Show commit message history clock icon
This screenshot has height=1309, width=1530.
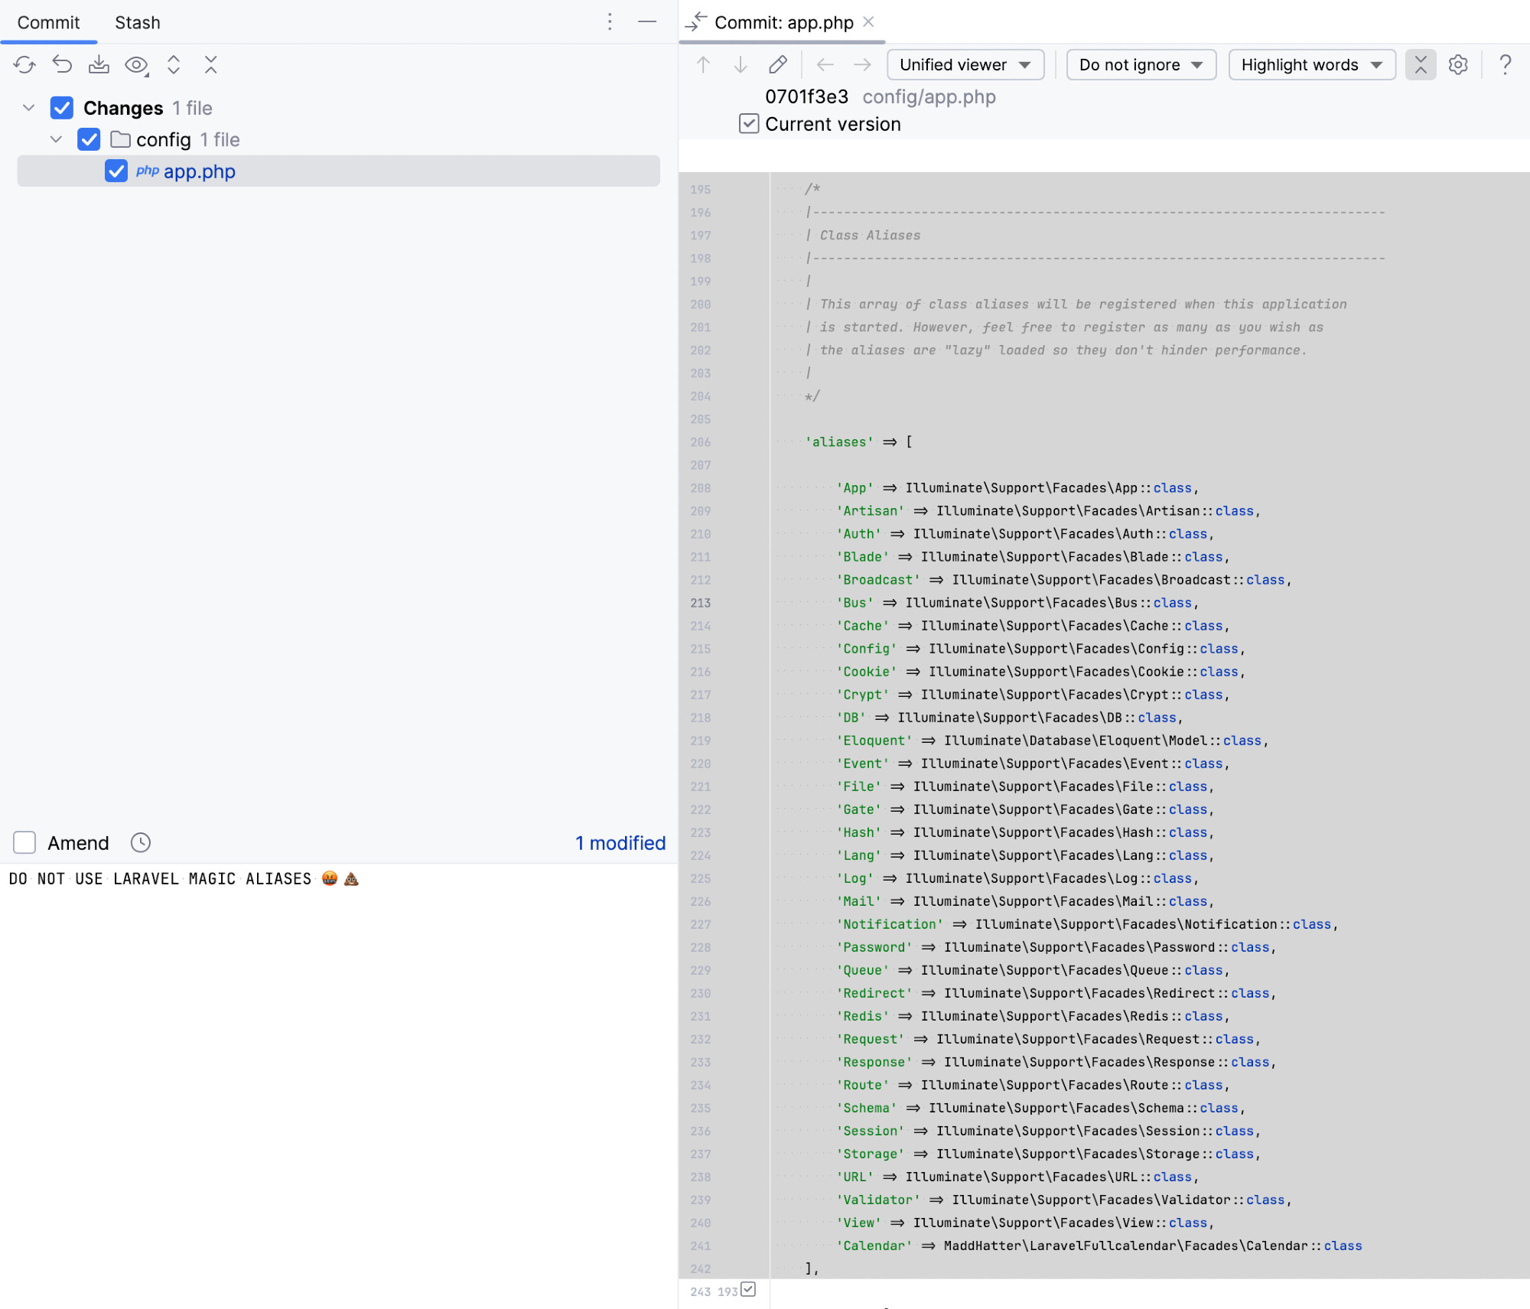[x=141, y=842]
